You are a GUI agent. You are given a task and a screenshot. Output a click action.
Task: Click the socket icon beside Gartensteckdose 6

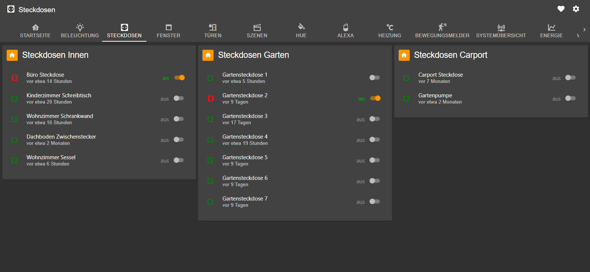pos(210,181)
